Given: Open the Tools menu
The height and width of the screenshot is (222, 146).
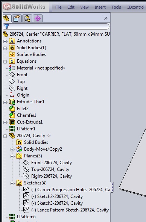Looking at the screenshot, I should click(116, 7).
